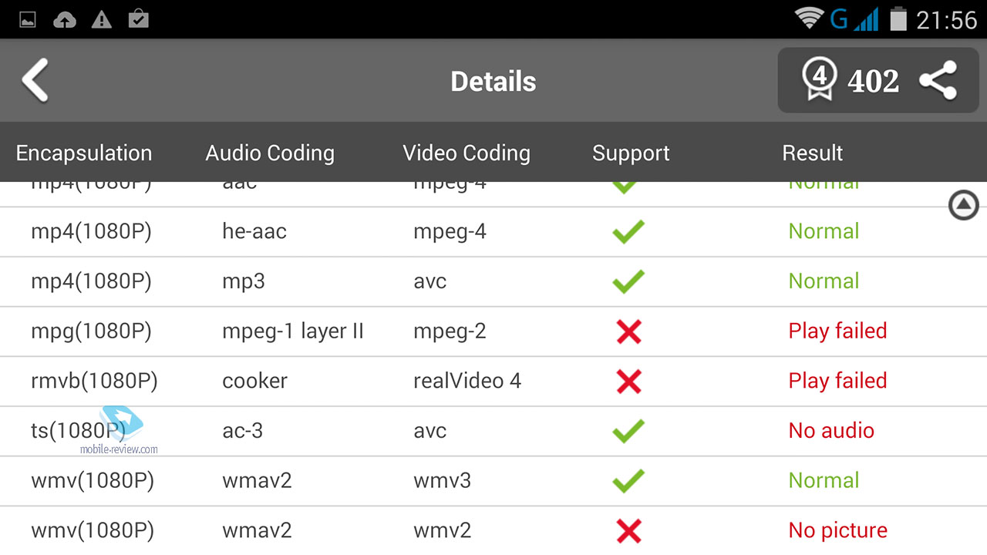This screenshot has width=987, height=555.
Task: Open the rank badge showing 4
Action: (819, 79)
